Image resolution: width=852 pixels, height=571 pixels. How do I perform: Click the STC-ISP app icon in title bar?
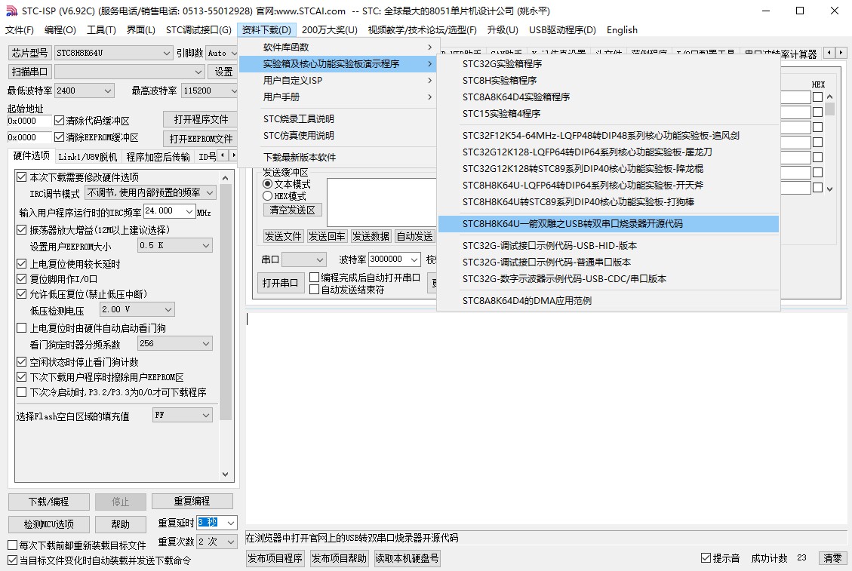tap(11, 11)
